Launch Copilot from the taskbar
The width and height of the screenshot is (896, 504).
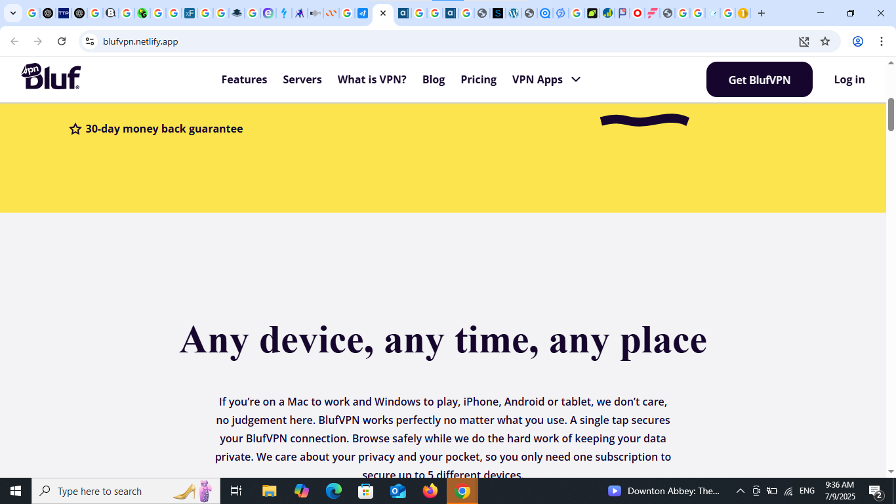(x=302, y=491)
